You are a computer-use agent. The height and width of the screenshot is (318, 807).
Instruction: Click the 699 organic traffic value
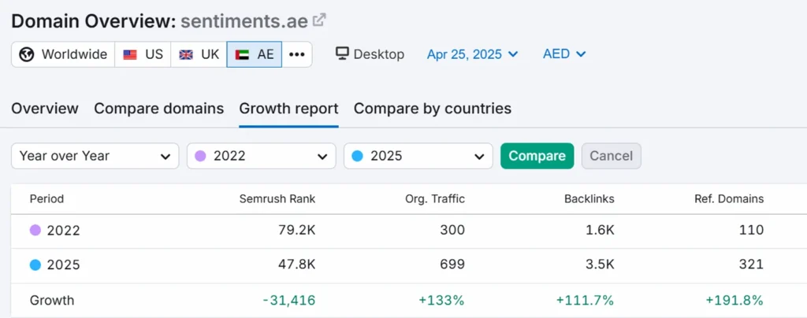click(x=452, y=265)
